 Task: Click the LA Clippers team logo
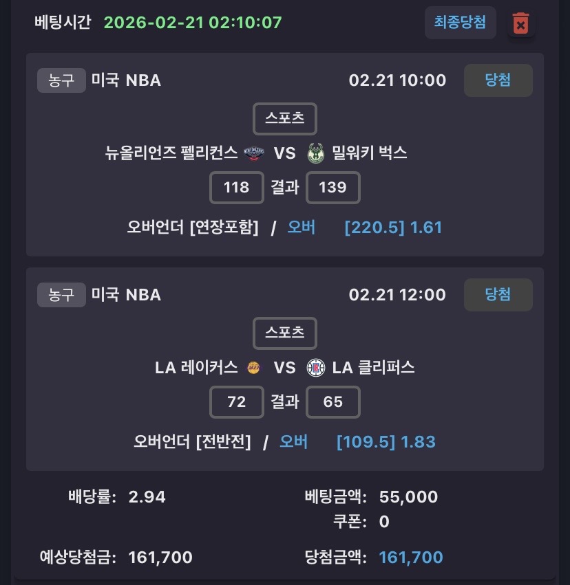(315, 368)
